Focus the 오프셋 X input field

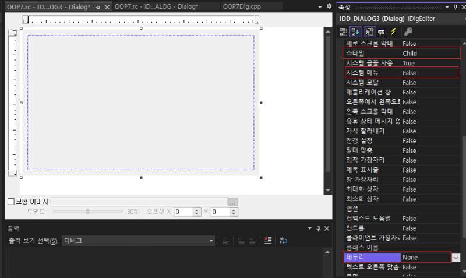click(183, 212)
